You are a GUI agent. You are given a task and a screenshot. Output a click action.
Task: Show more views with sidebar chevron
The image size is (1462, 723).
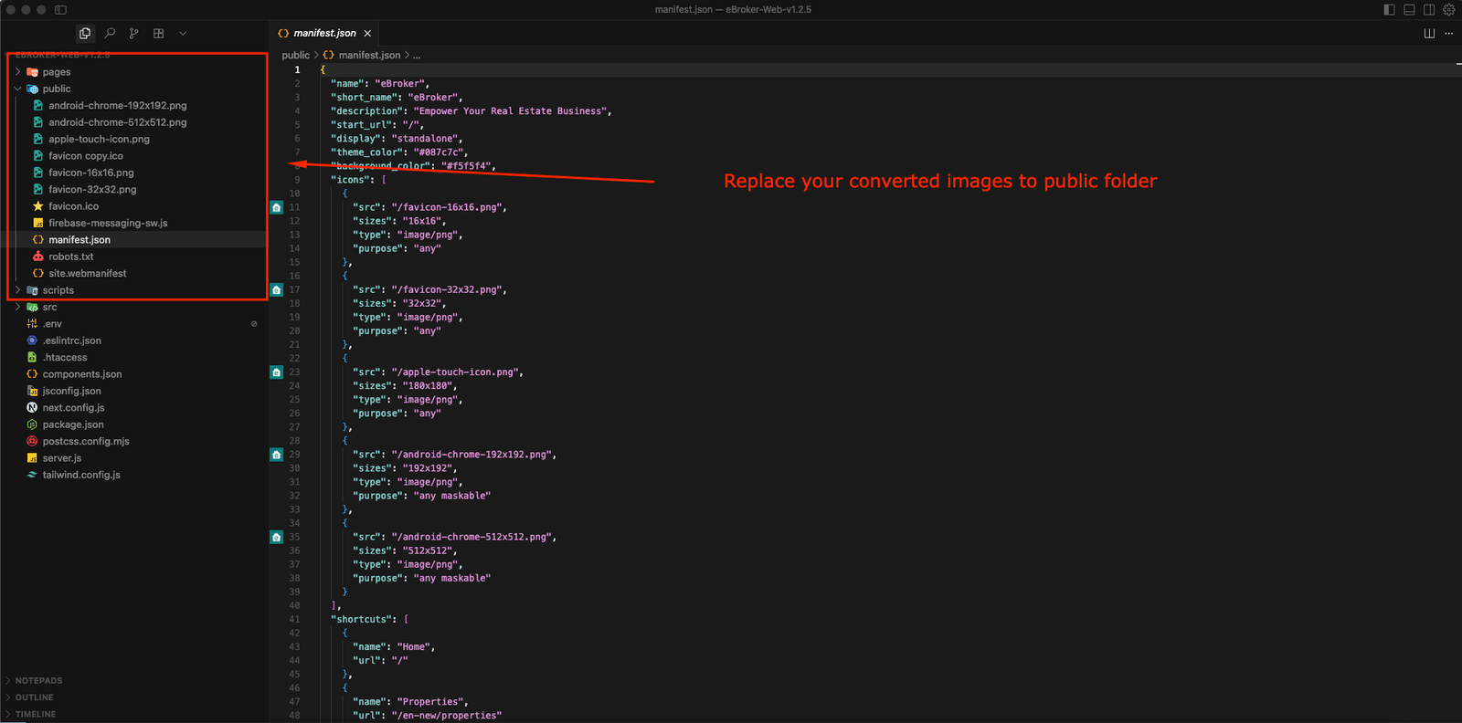click(183, 34)
